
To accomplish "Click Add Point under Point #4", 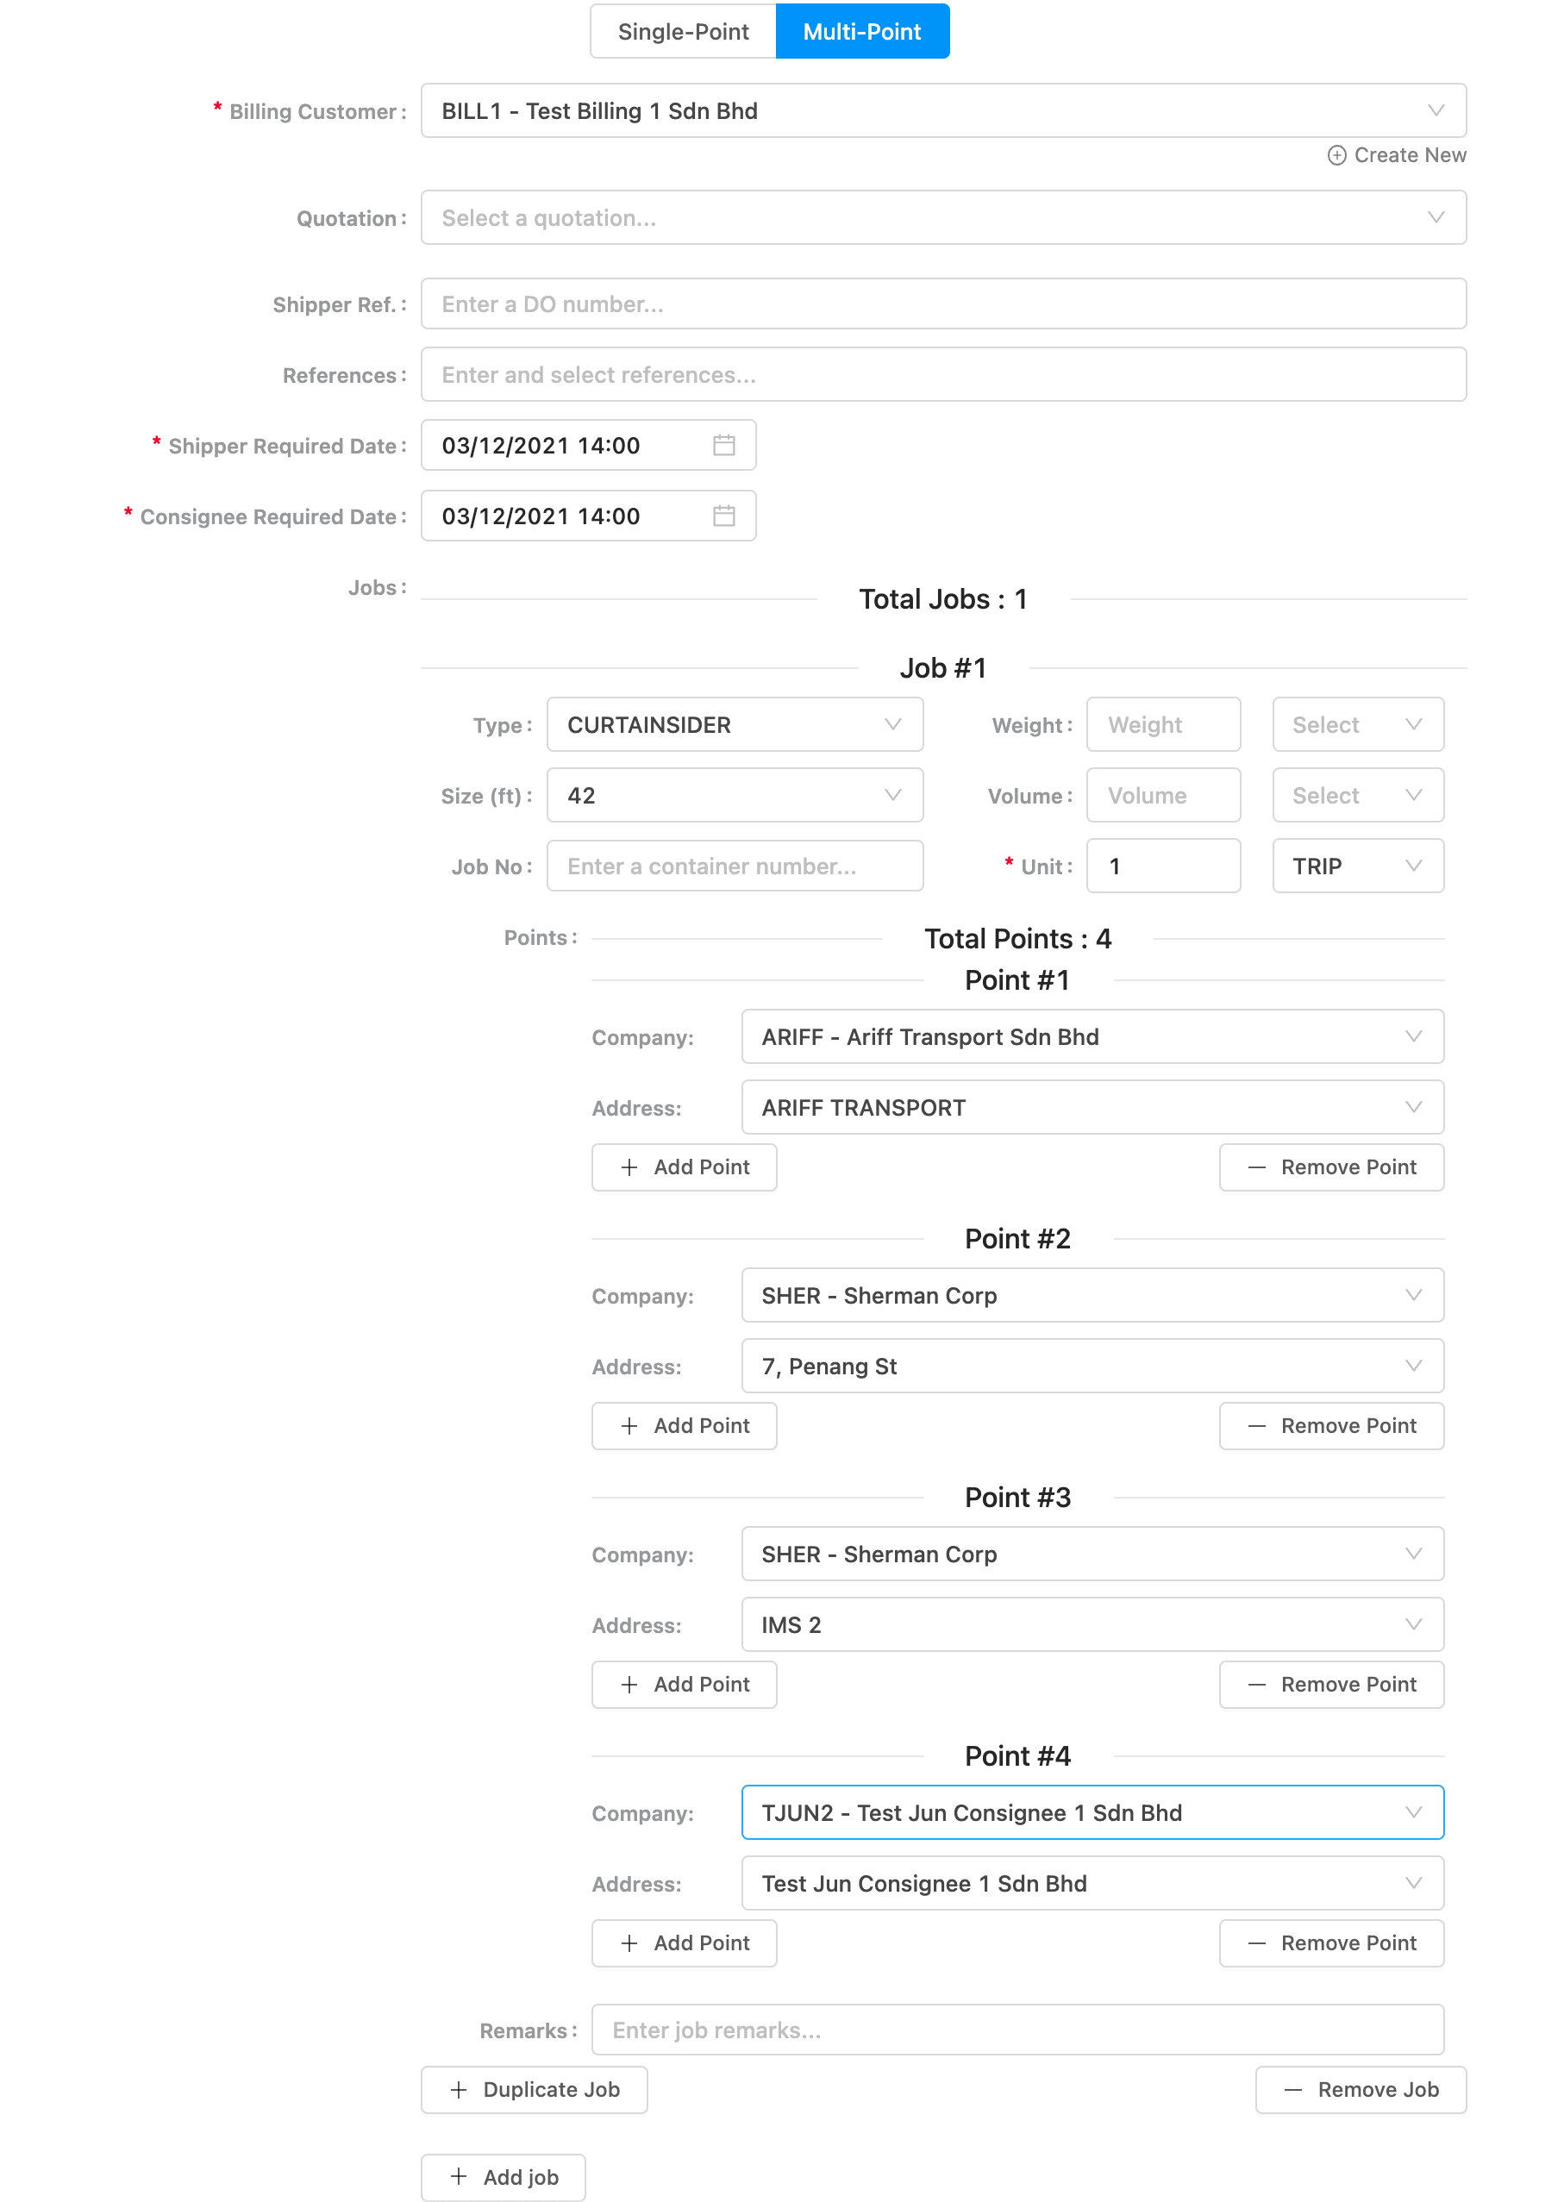I will (684, 1943).
